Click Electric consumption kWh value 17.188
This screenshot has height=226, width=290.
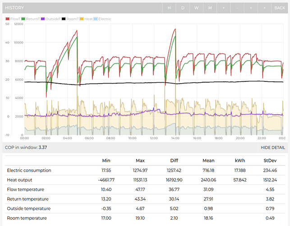pyautogui.click(x=240, y=170)
